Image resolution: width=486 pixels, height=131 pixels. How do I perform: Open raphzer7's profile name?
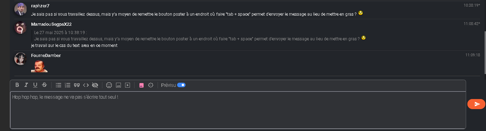coord(40,6)
